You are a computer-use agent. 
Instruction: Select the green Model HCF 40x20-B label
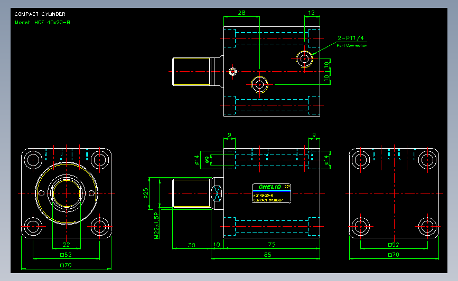tap(42, 23)
